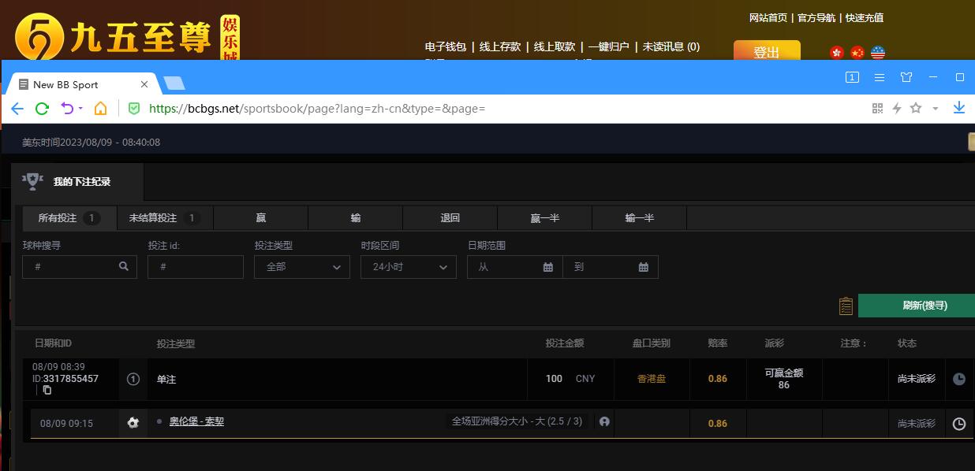Go back with the browser back arrow
The width and height of the screenshot is (975, 471).
pos(17,109)
